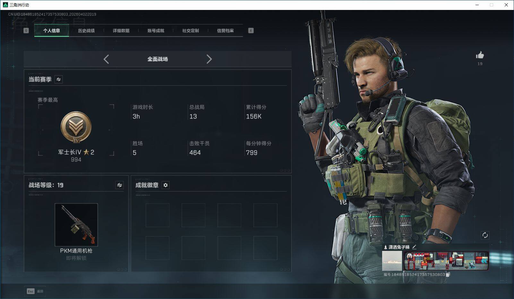Click the 每分钟得分 value 799
This screenshot has width=514, height=299.
[x=252, y=153]
